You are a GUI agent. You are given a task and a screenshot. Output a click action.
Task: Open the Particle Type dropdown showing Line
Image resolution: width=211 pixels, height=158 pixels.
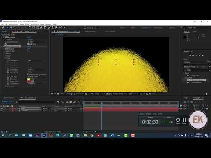[36, 61]
